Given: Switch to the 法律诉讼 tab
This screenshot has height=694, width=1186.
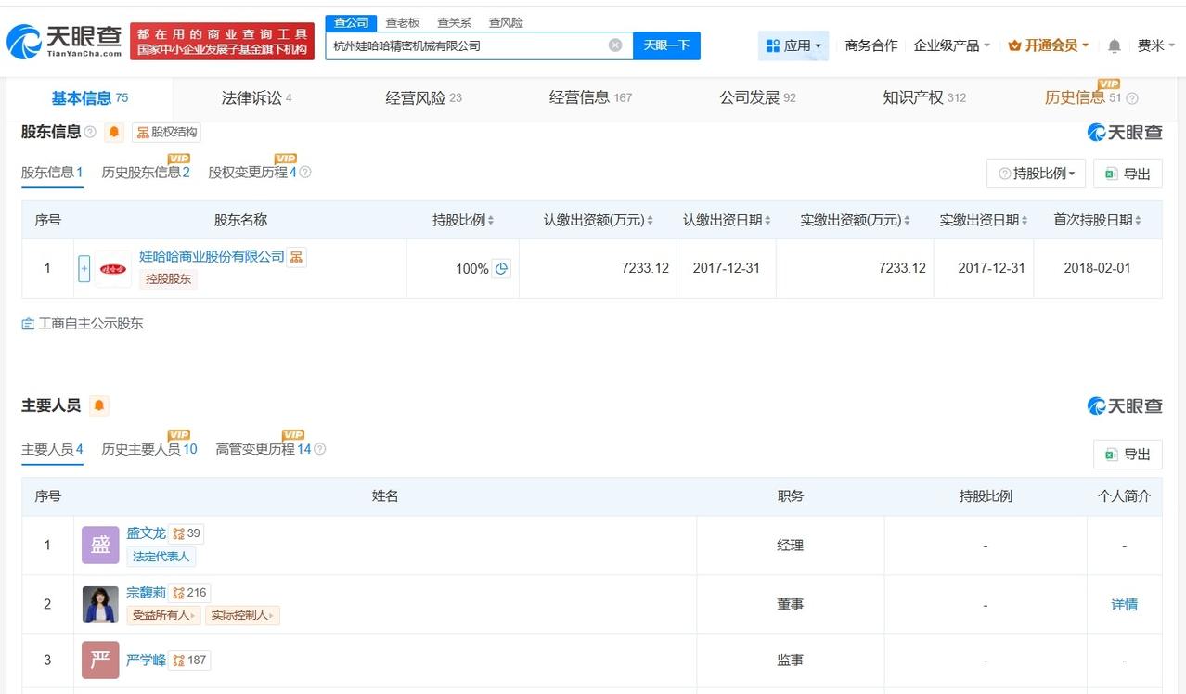Looking at the screenshot, I should (256, 98).
